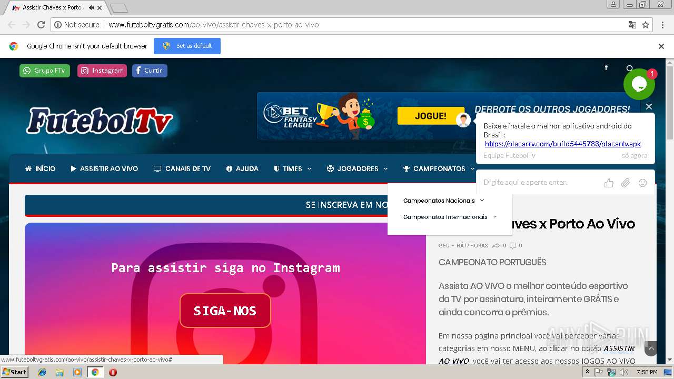Click the CAMPEONATO PORTUGUÊS text
This screenshot has height=379, width=674.
[492, 262]
